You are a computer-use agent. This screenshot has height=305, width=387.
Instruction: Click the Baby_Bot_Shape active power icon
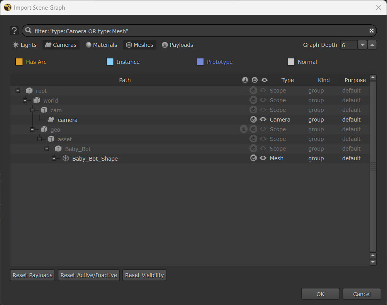(253, 158)
